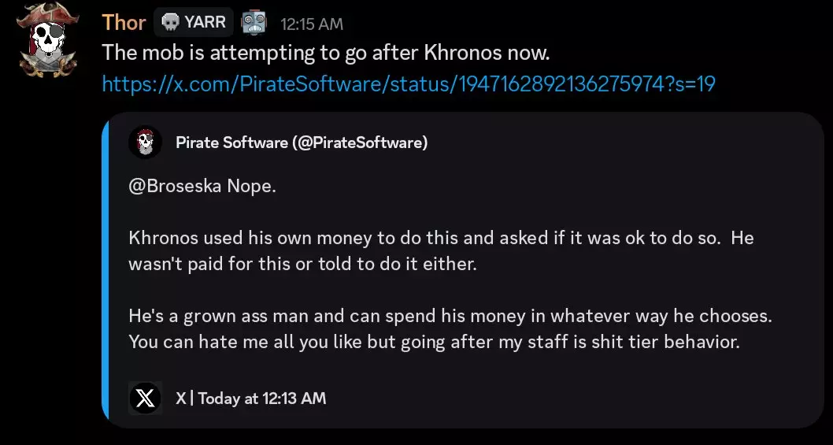Screen dimensions: 833x445
Task: Click the robot face role icon
Action: point(254,23)
